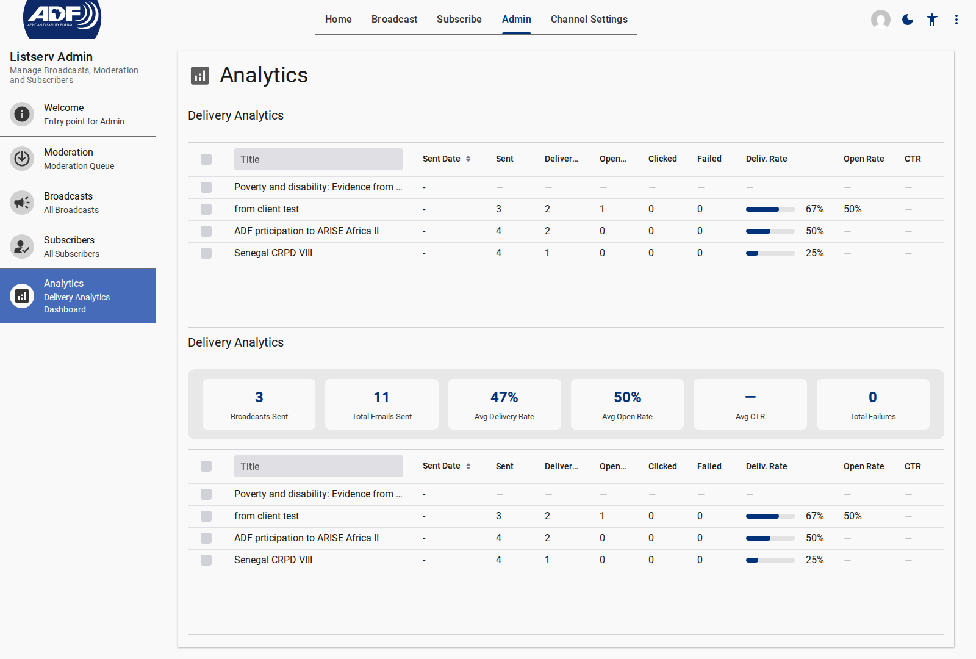This screenshot has width=976, height=659.
Task: Click Listserv Admin sidebar heading
Action: (51, 57)
